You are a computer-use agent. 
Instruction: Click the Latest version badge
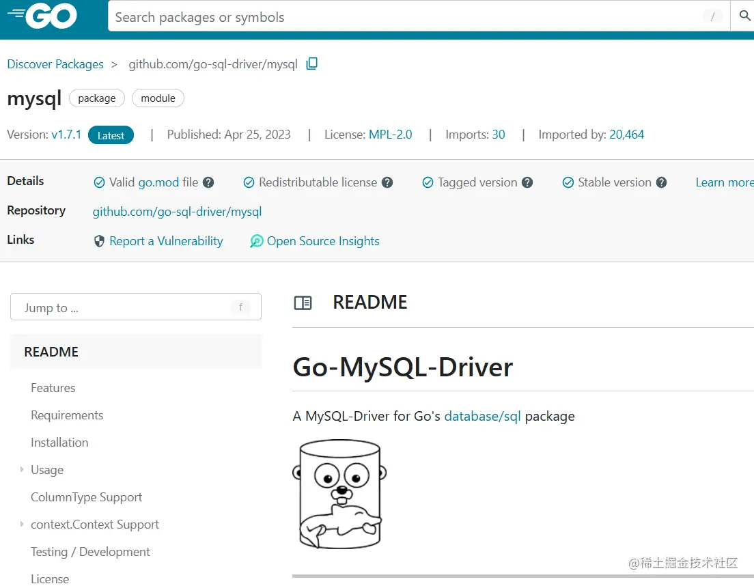(111, 135)
